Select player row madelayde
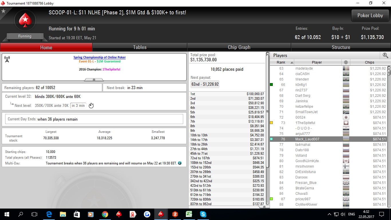Viewport: 391px width, 220px height. click(x=328, y=68)
